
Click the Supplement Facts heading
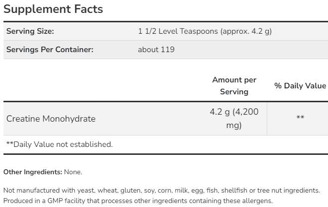pyautogui.click(x=53, y=9)
